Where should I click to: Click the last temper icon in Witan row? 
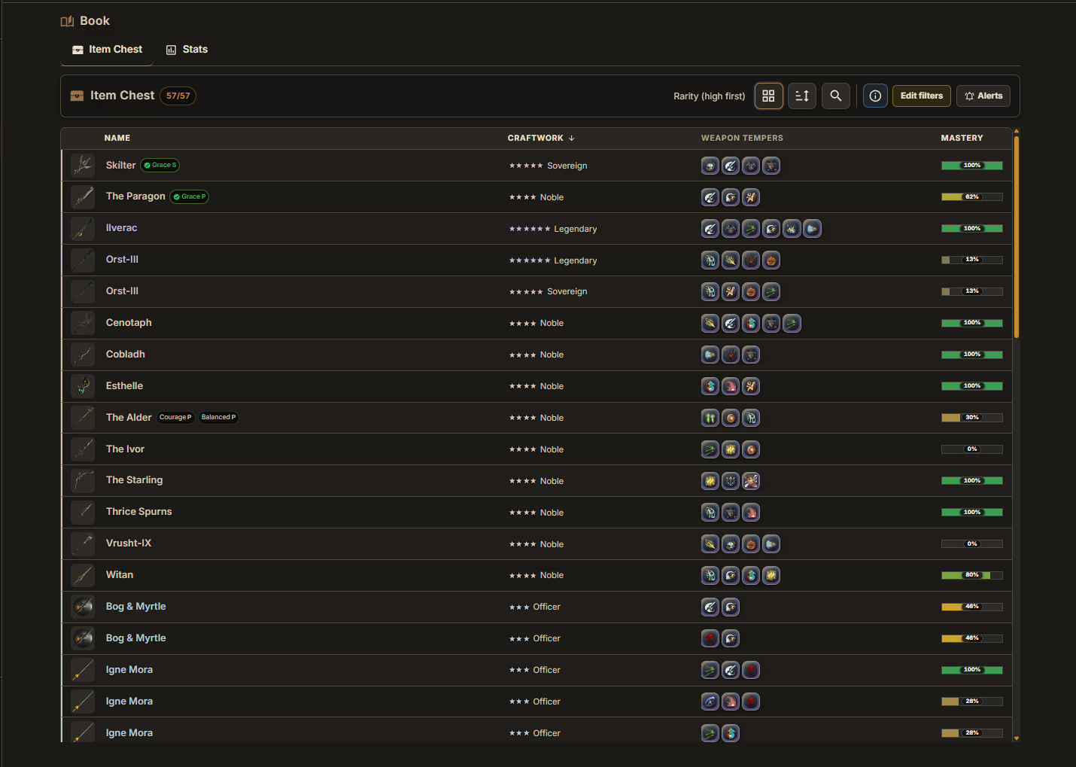pyautogui.click(x=771, y=576)
